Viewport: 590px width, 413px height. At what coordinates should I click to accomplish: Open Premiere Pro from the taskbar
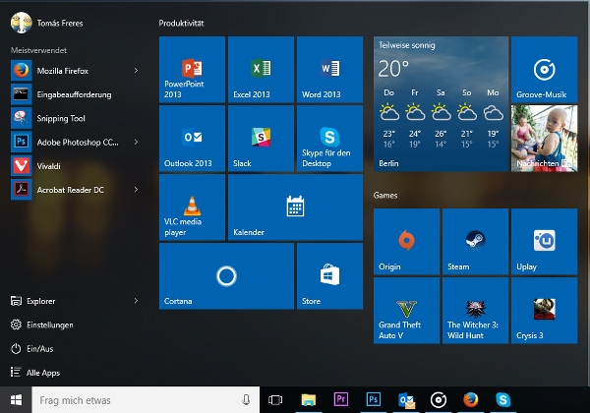[341, 400]
